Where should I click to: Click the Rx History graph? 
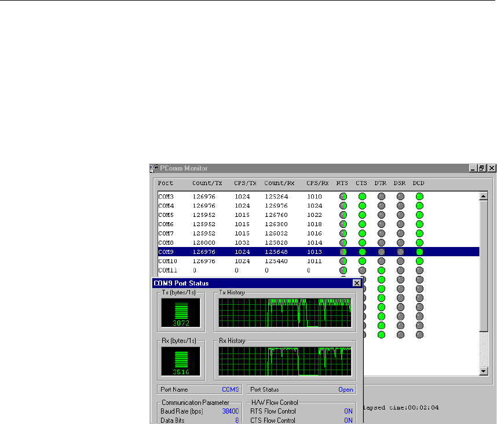[x=285, y=362]
